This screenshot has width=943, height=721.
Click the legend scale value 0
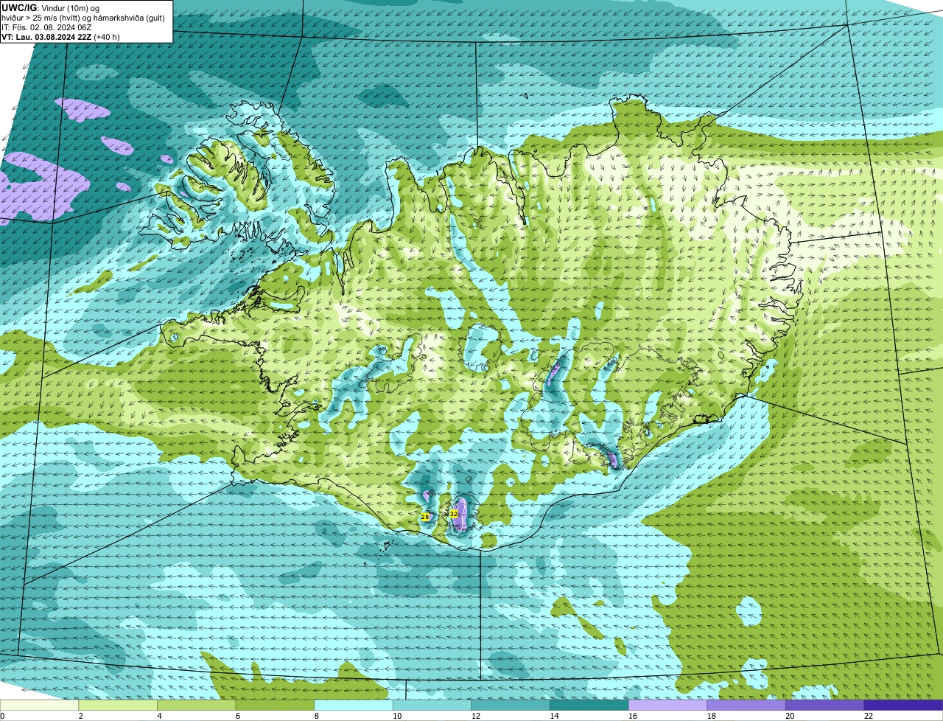point(2,716)
